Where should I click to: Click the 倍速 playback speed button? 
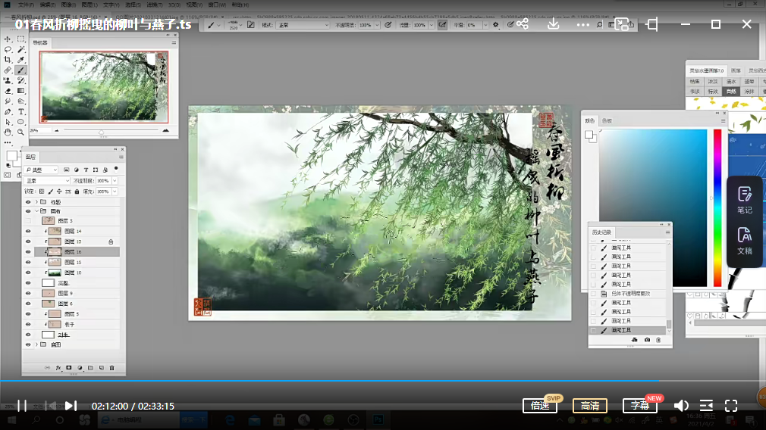click(540, 406)
